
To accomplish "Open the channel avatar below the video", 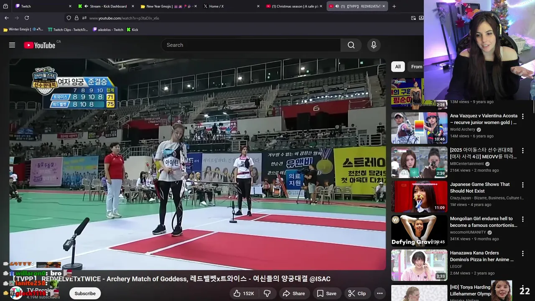I will (16, 293).
